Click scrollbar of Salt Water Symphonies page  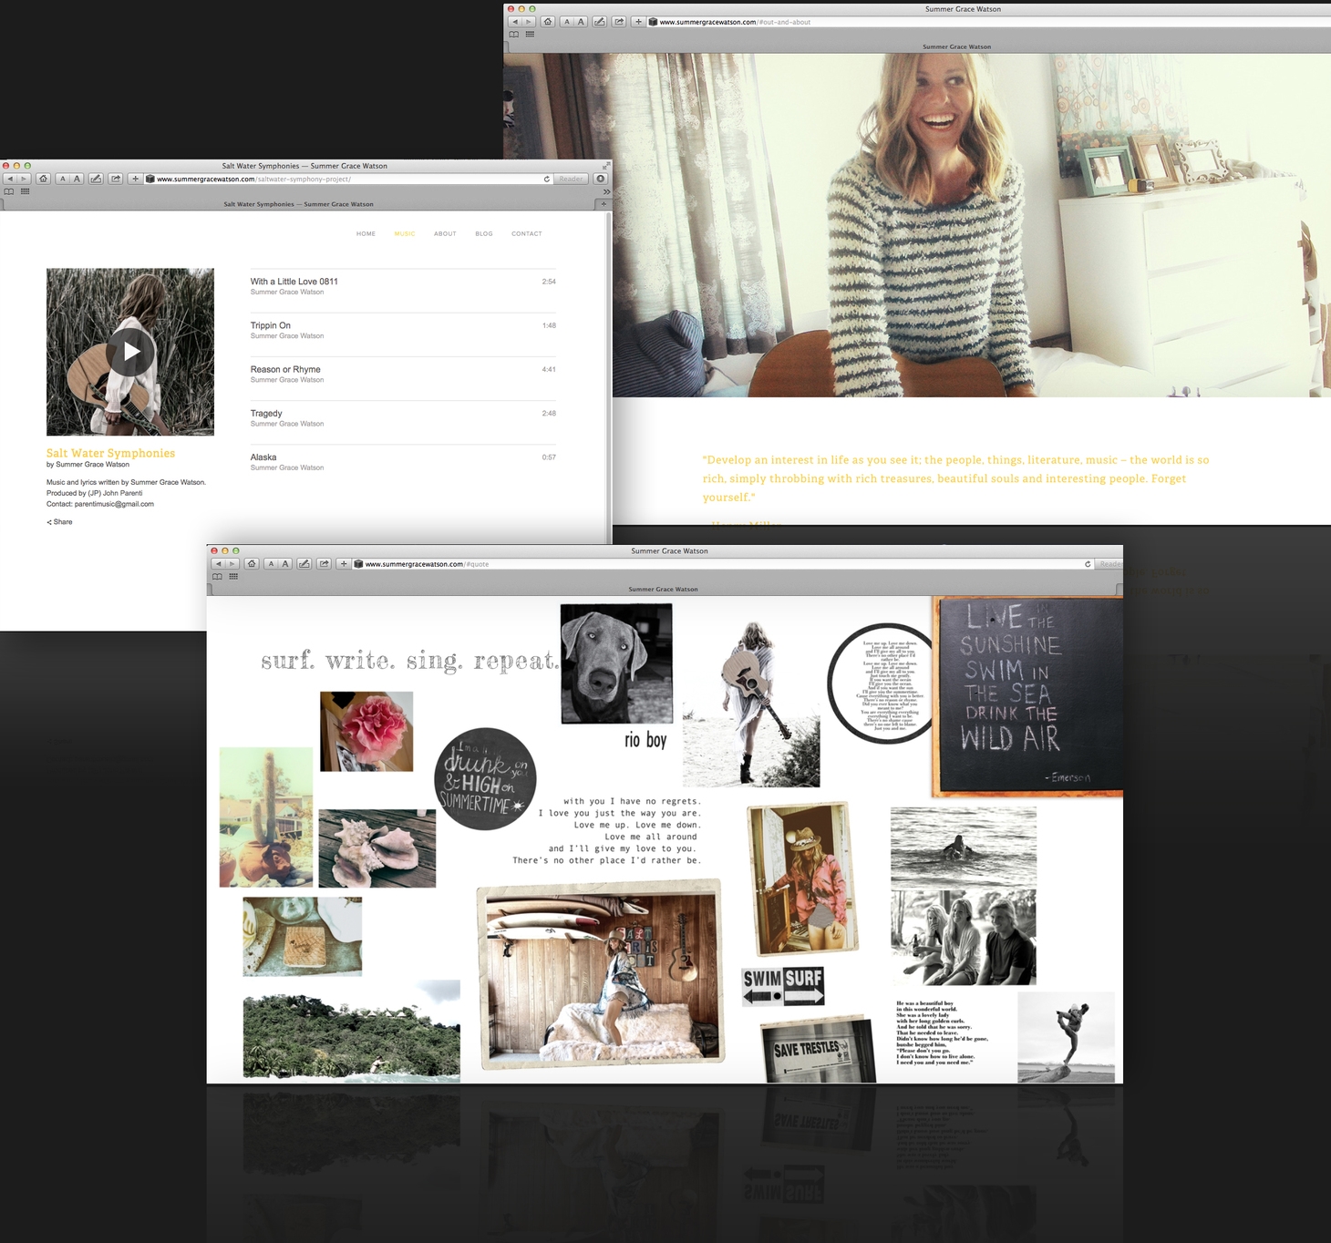[x=609, y=377]
